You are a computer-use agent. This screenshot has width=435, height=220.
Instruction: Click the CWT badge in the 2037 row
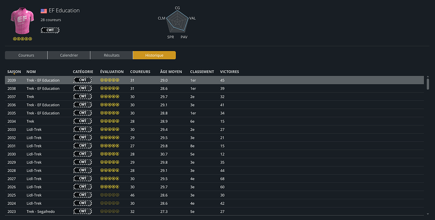83,96
